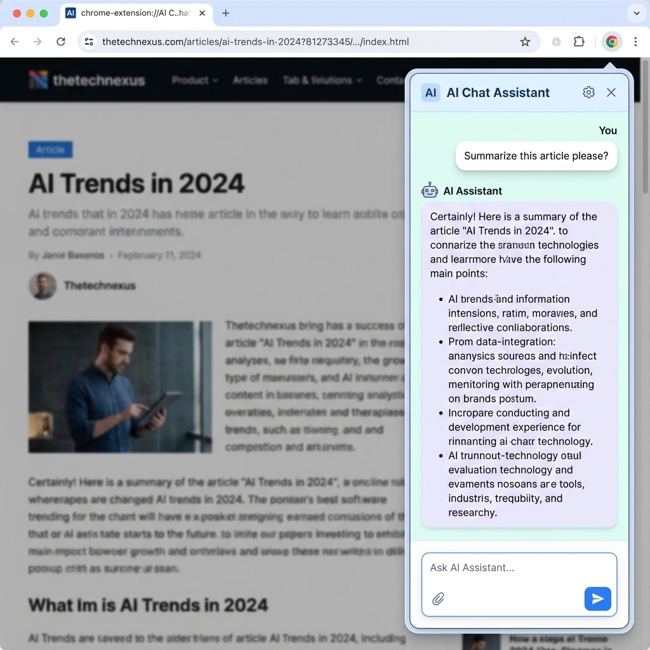Image resolution: width=650 pixels, height=650 pixels.
Task: Click the Thetechnexus author name label
Action: [100, 286]
